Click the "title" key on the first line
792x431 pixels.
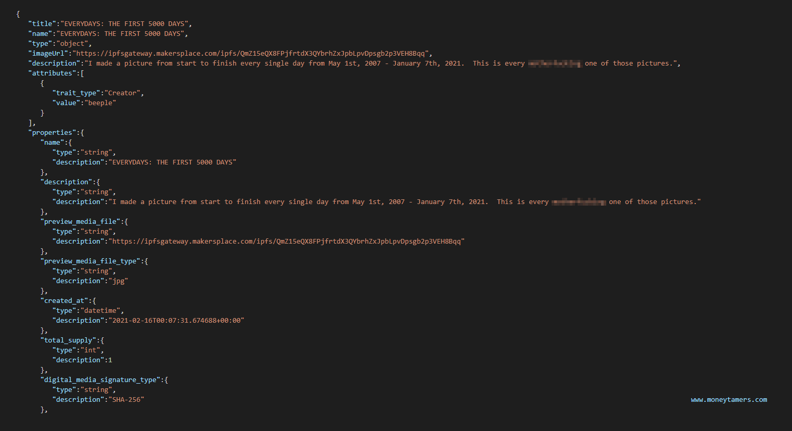(x=43, y=23)
